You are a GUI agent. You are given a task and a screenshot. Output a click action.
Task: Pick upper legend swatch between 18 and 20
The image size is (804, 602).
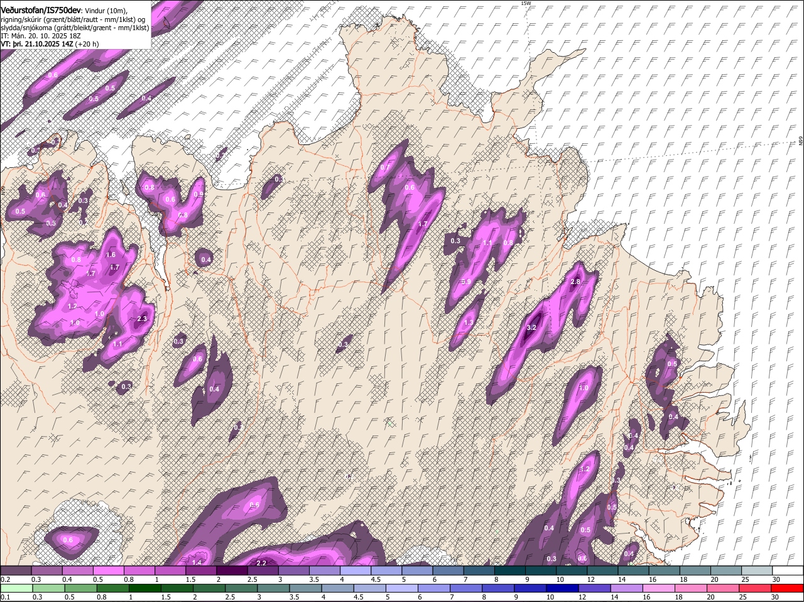[695, 571]
